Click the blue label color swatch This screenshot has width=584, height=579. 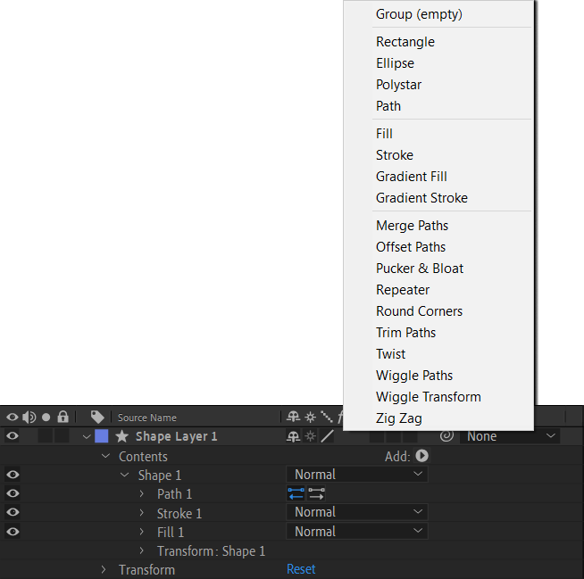point(101,436)
